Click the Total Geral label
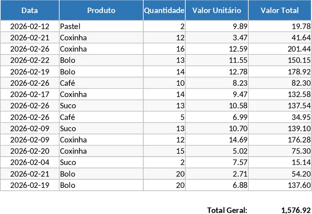This screenshot has height=214, width=312. click(227, 210)
